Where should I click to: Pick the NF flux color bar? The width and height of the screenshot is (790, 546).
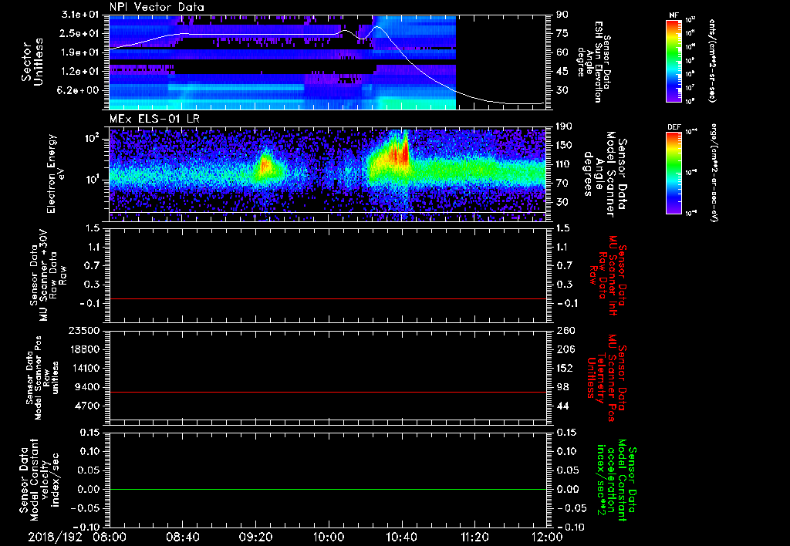coord(674,60)
